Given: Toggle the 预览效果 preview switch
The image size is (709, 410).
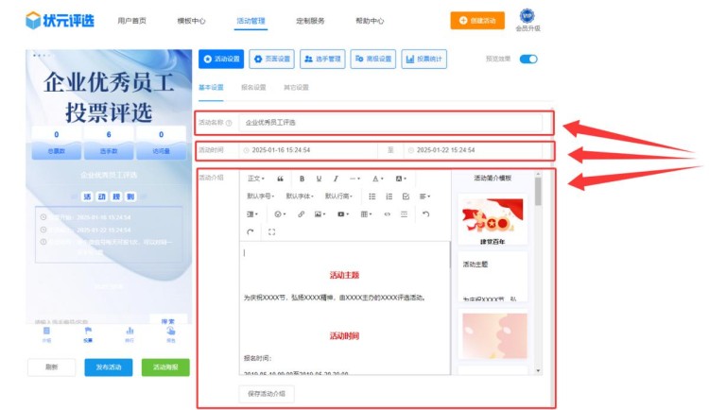Looking at the screenshot, I should (x=528, y=59).
